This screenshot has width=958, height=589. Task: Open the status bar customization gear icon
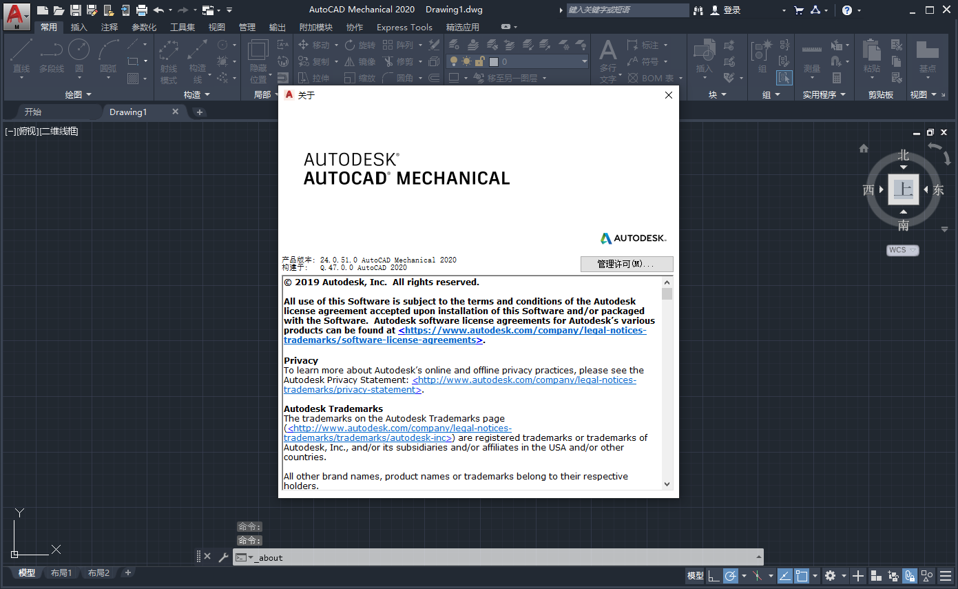(831, 576)
